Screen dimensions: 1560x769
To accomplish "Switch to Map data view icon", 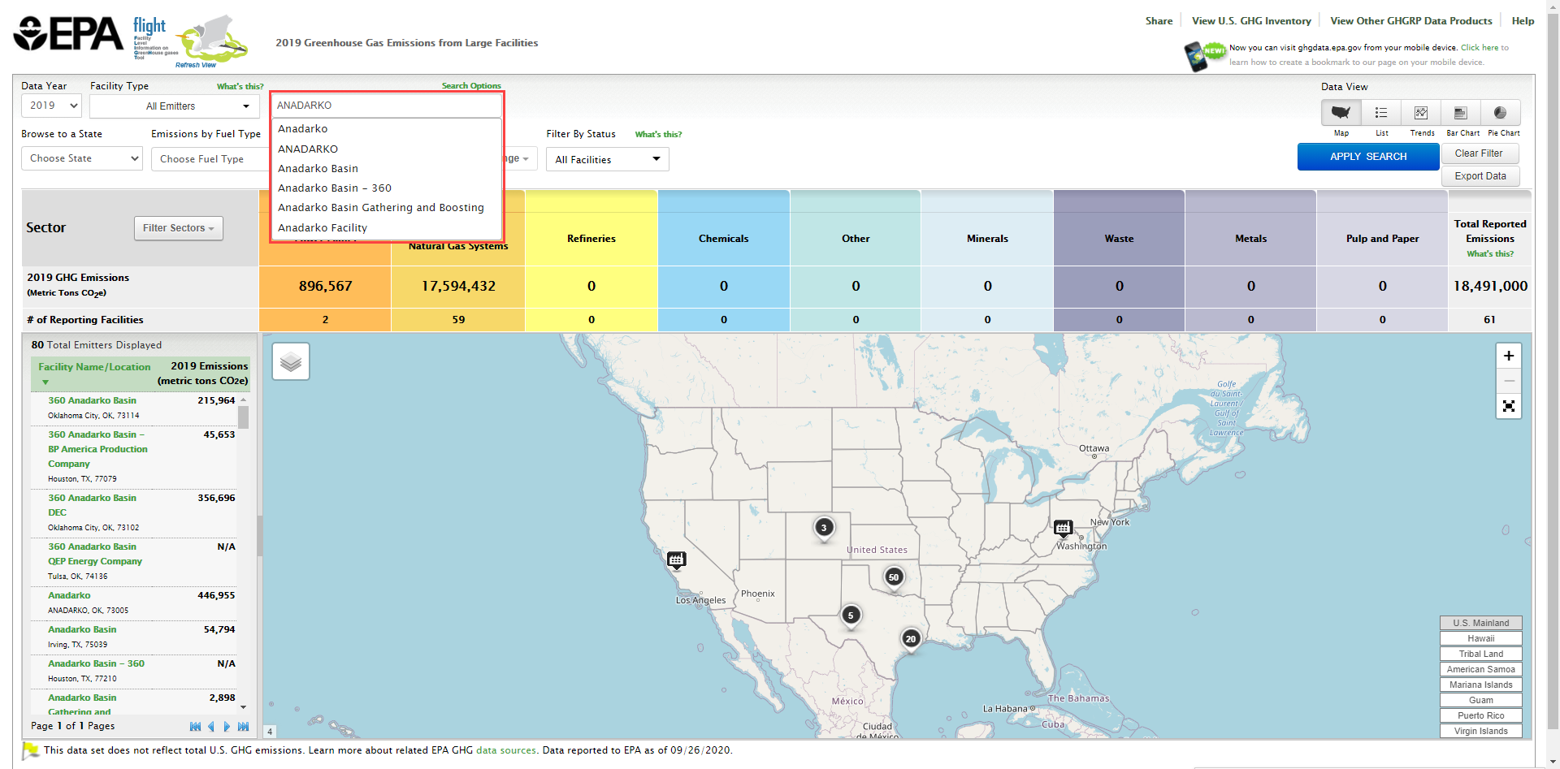I will (1341, 113).
